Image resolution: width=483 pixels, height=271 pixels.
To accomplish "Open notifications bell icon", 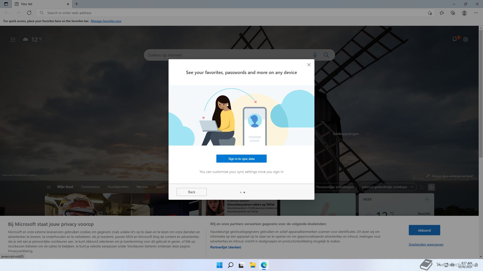I will click(455, 39).
